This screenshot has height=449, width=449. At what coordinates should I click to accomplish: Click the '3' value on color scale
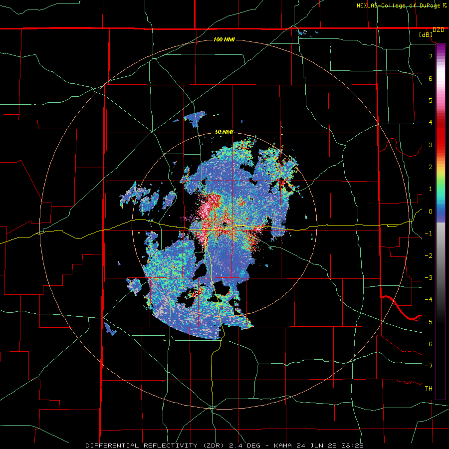coord(431,145)
